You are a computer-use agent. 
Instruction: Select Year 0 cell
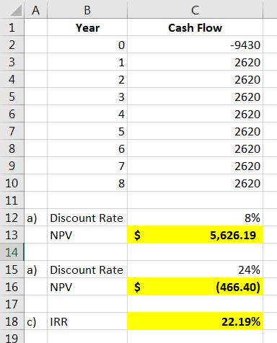click(x=87, y=45)
